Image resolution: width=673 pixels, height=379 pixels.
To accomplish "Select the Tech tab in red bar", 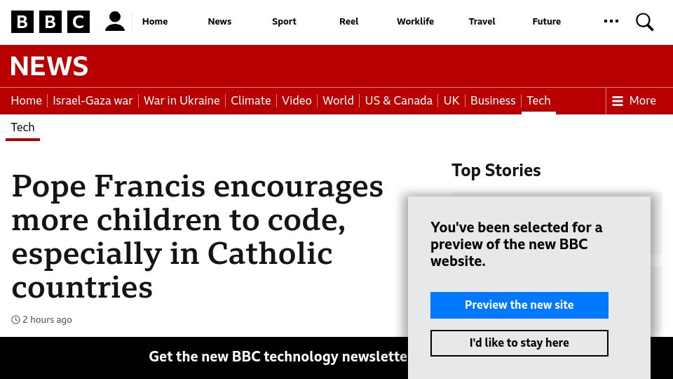I will coord(538,100).
